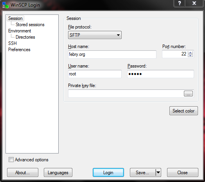Screen dimensions: 205x182
Task: Click the Save button
Action: coord(142,173)
